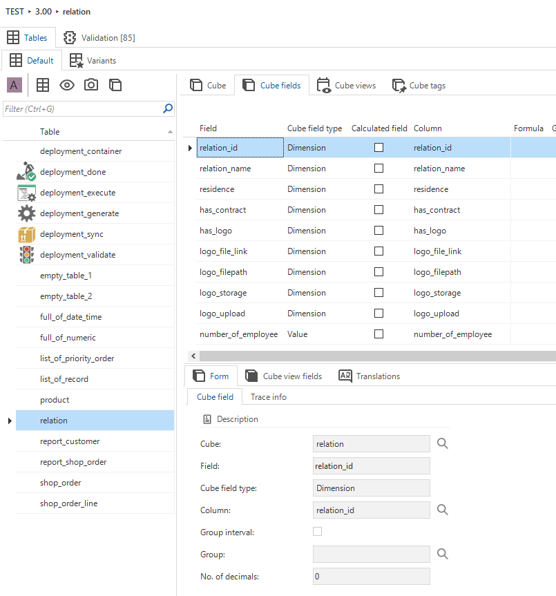
Task: Click the camera snapshot toolbar icon
Action: pyautogui.click(x=91, y=85)
